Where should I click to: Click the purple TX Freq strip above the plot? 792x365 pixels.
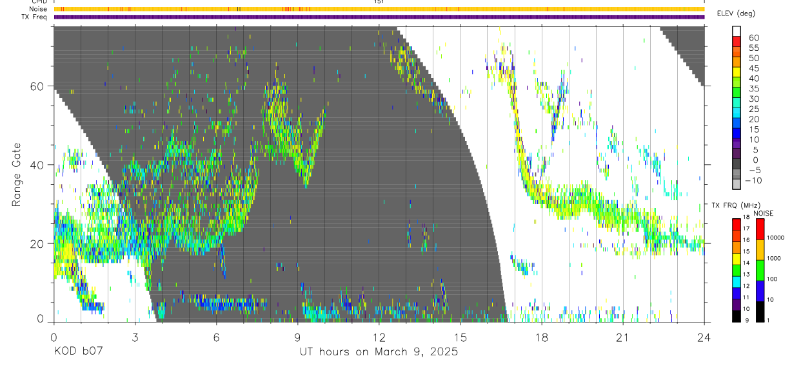click(379, 17)
